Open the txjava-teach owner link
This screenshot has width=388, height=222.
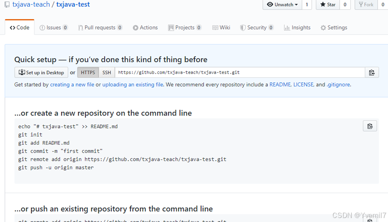31,4
